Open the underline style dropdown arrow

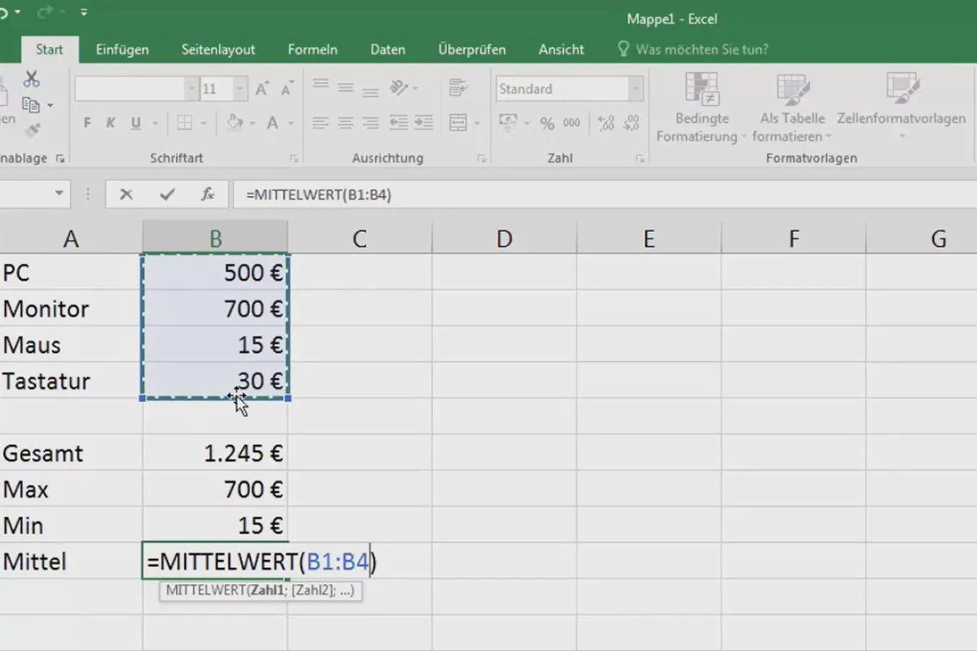pos(155,124)
